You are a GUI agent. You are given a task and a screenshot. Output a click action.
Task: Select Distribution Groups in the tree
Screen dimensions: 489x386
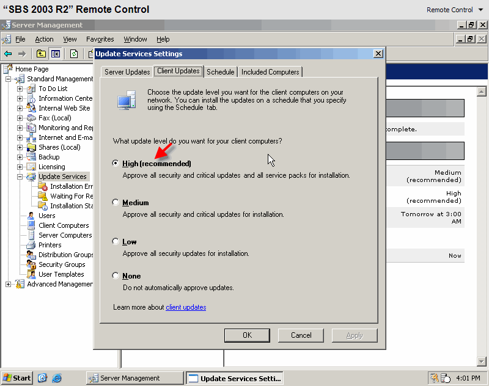pyautogui.click(x=66, y=255)
